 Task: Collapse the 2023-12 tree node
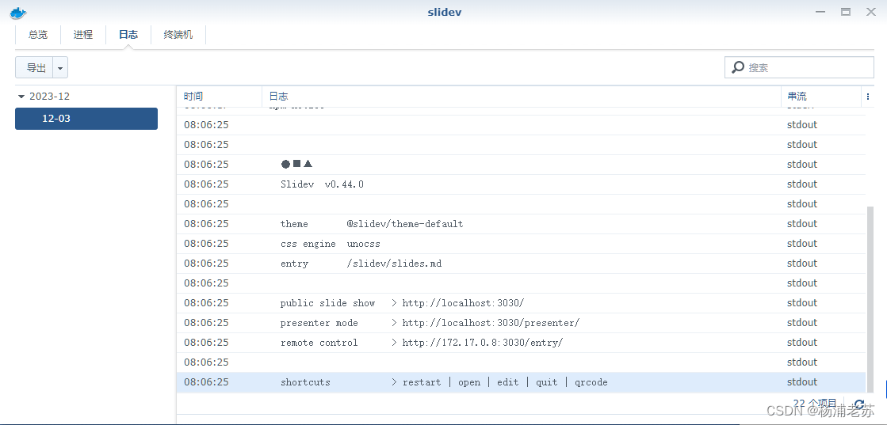coord(21,97)
